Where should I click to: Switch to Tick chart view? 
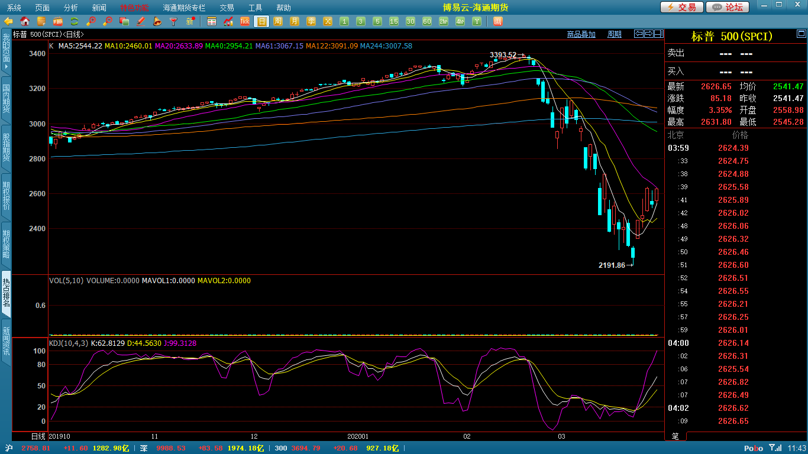245,21
